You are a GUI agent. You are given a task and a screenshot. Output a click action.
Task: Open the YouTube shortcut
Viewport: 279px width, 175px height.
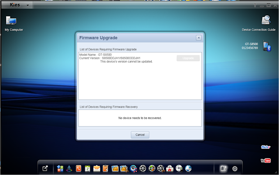click(x=265, y=161)
